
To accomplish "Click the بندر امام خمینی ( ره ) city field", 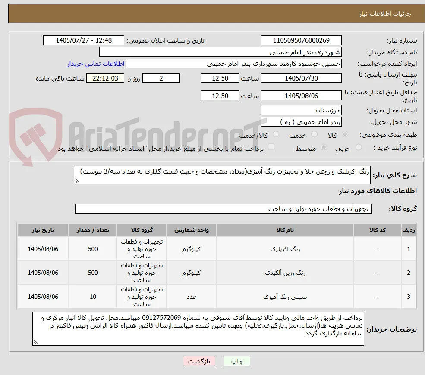I will [x=301, y=122].
